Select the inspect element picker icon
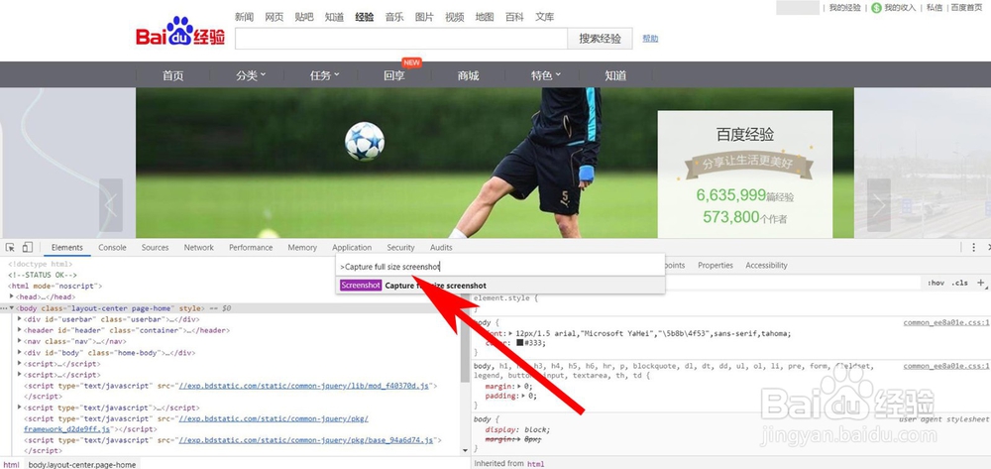Viewport: 991px width, 469px height. [x=11, y=247]
